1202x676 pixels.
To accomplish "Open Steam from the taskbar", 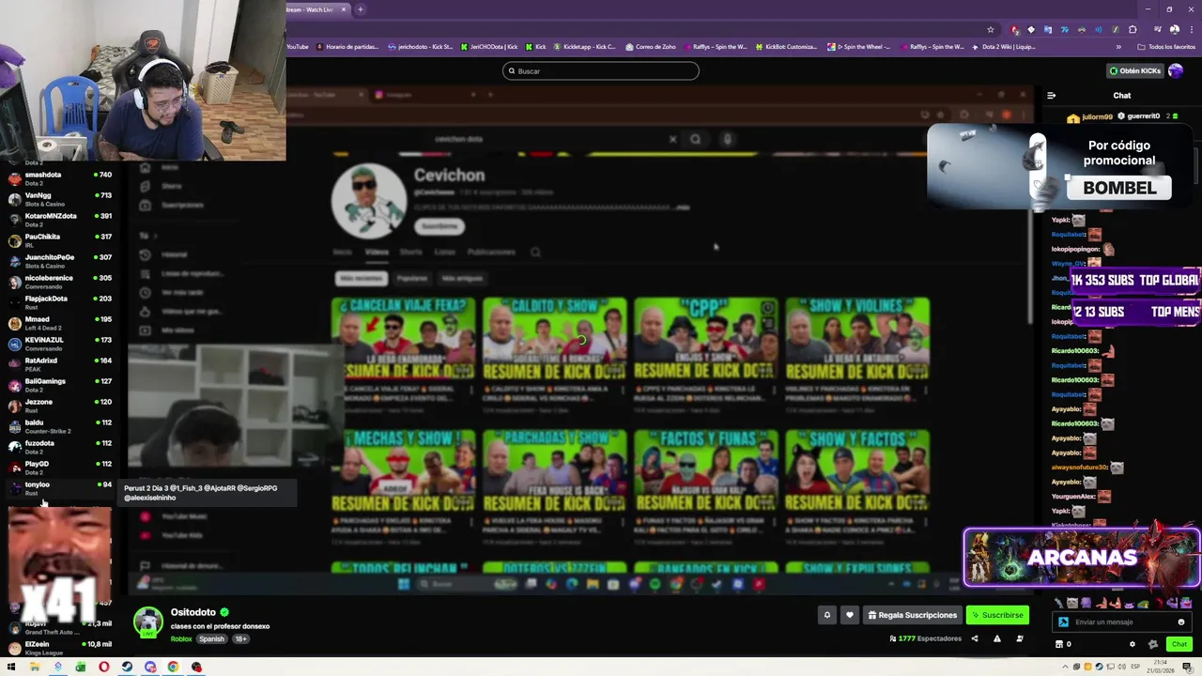I will point(127,668).
